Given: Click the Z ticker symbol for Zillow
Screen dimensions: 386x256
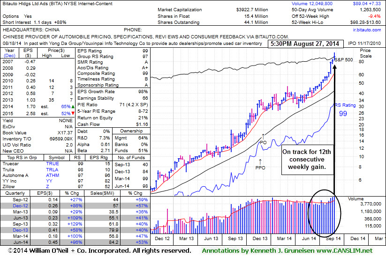Looking at the screenshot, I should pos(47,187).
